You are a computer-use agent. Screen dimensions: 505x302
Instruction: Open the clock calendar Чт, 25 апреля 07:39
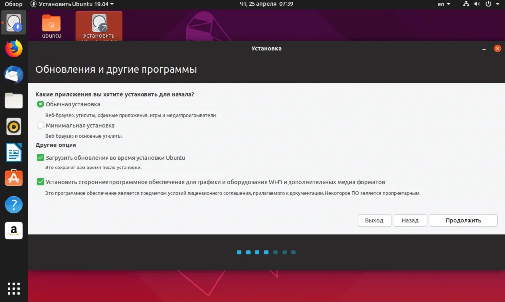(x=266, y=4)
